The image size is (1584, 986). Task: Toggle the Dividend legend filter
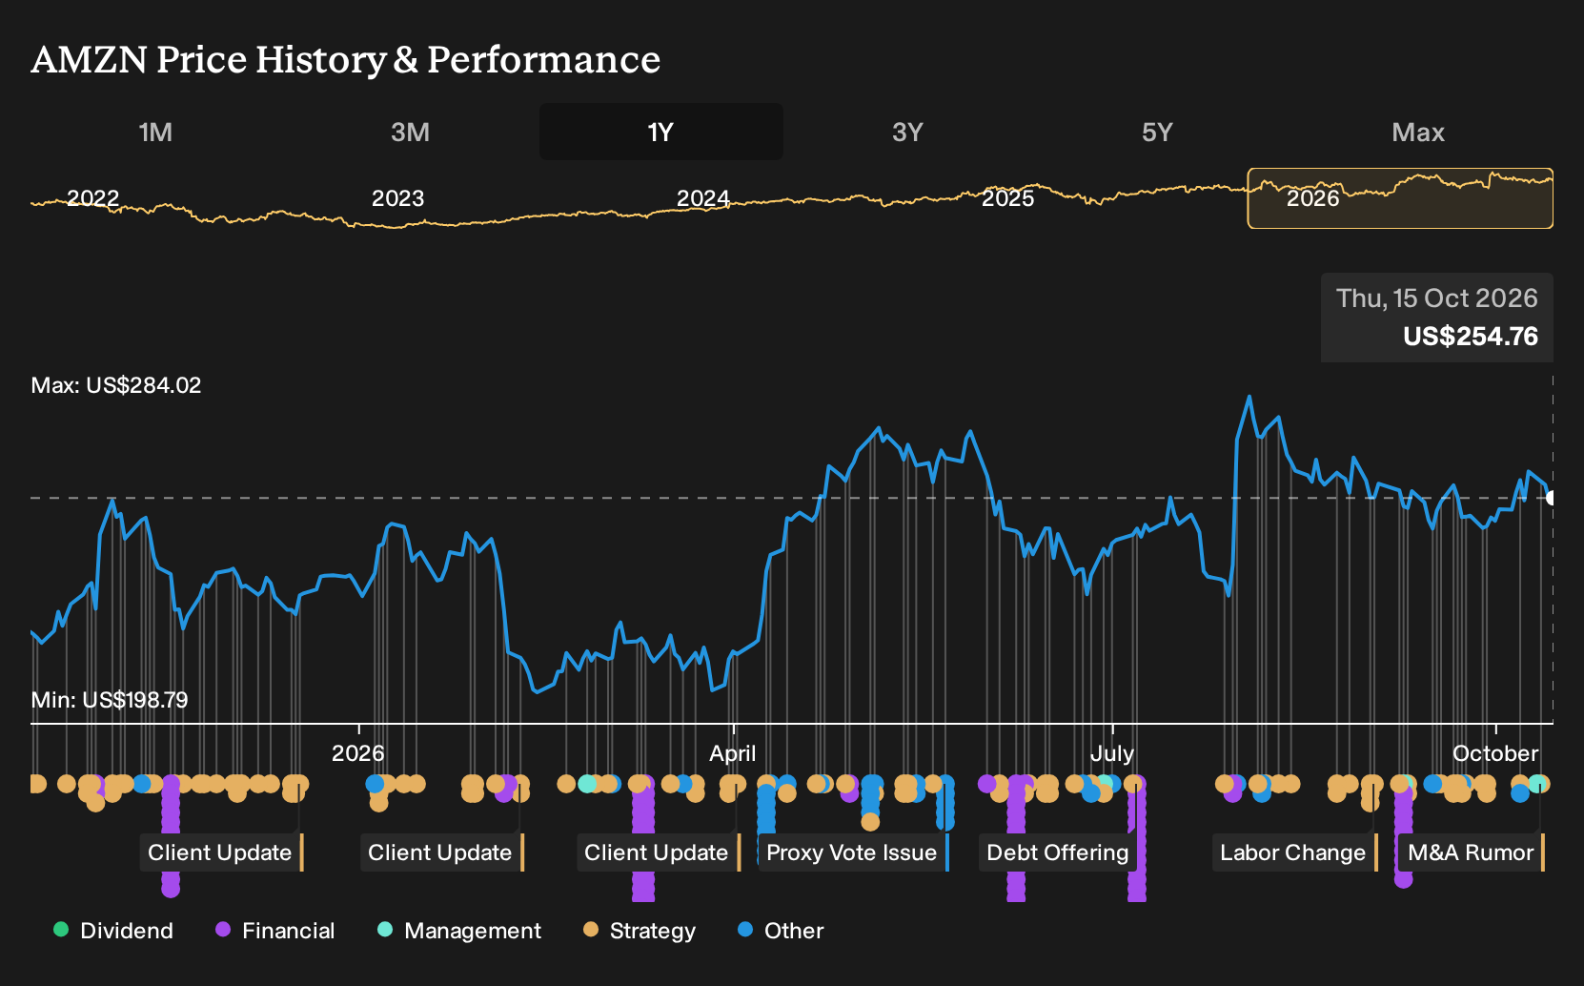(x=113, y=931)
